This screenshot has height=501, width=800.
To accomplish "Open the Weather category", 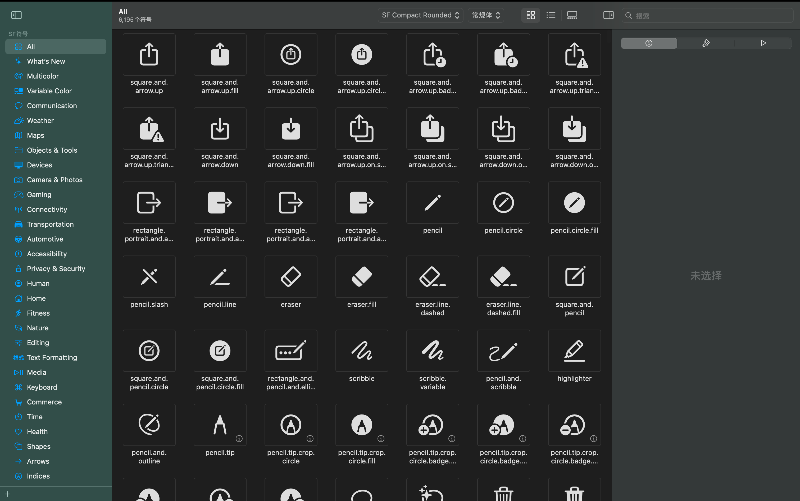I will (56, 121).
